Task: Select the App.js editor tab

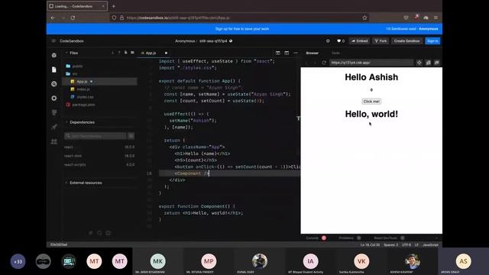Action: [151, 53]
